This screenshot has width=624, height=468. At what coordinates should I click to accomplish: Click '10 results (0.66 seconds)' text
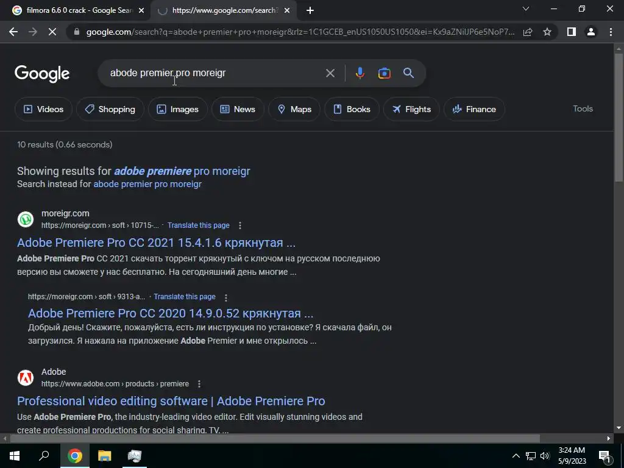pos(65,144)
